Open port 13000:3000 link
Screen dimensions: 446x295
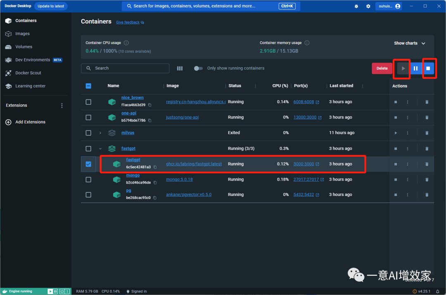pyautogui.click(x=305, y=117)
